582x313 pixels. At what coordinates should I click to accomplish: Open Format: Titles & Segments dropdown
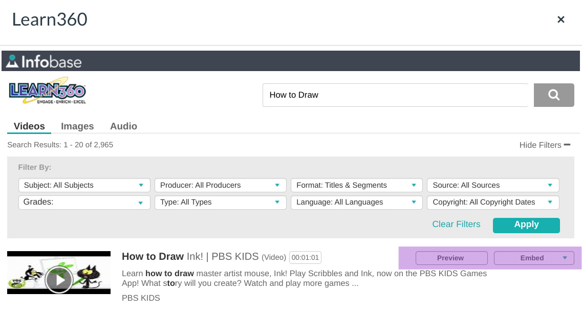(x=356, y=185)
